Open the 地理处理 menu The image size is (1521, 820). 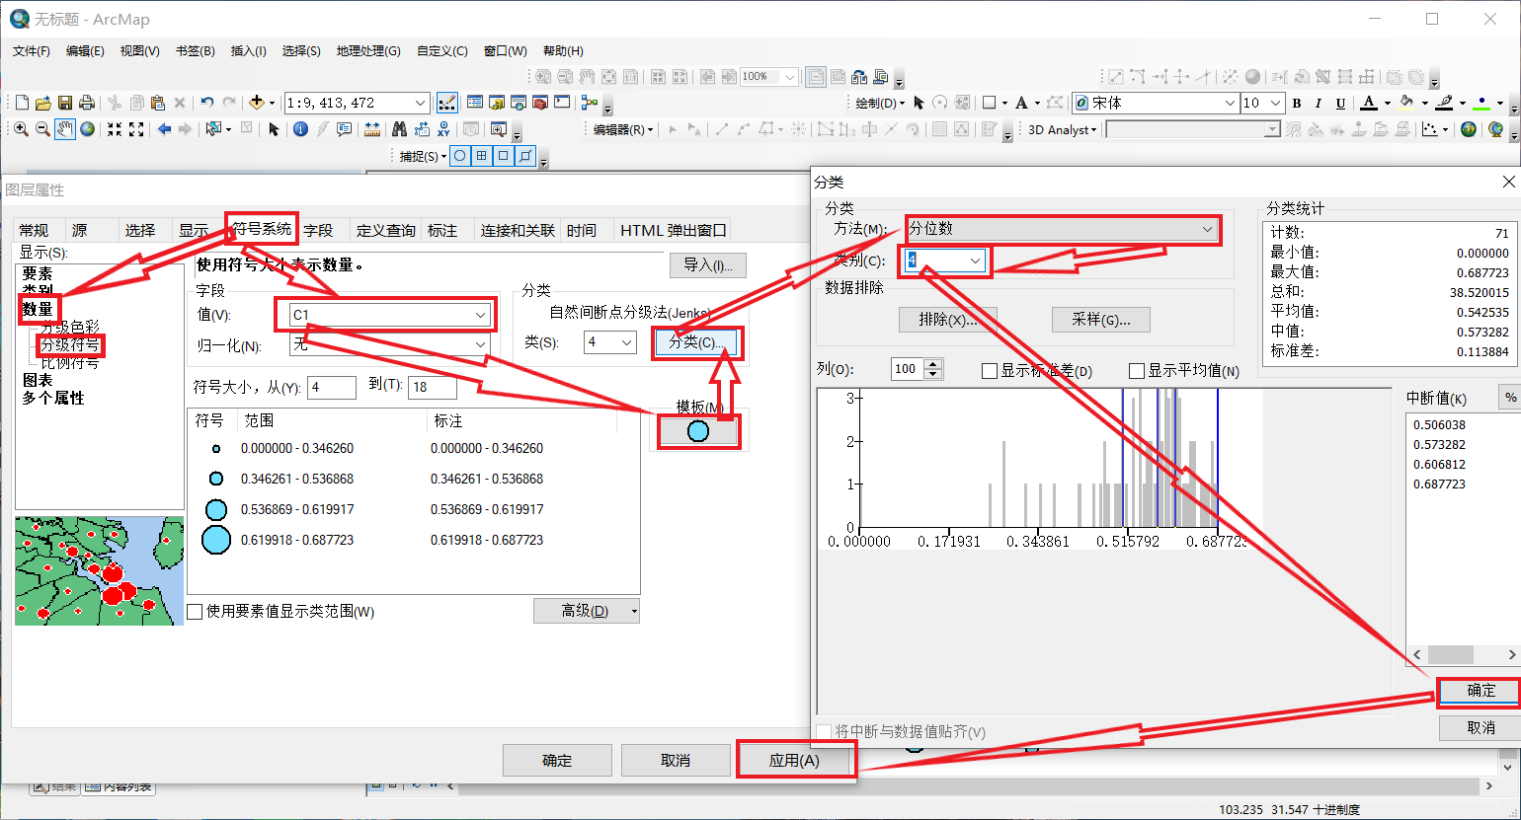pos(368,50)
